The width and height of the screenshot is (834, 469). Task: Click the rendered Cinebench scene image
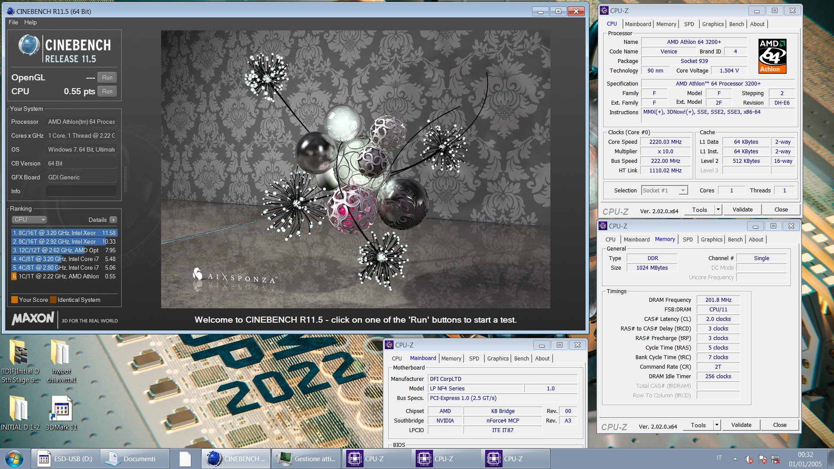coord(355,169)
